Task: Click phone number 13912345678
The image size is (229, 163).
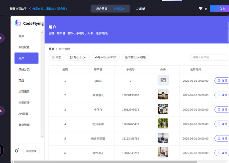Action: tap(130, 110)
